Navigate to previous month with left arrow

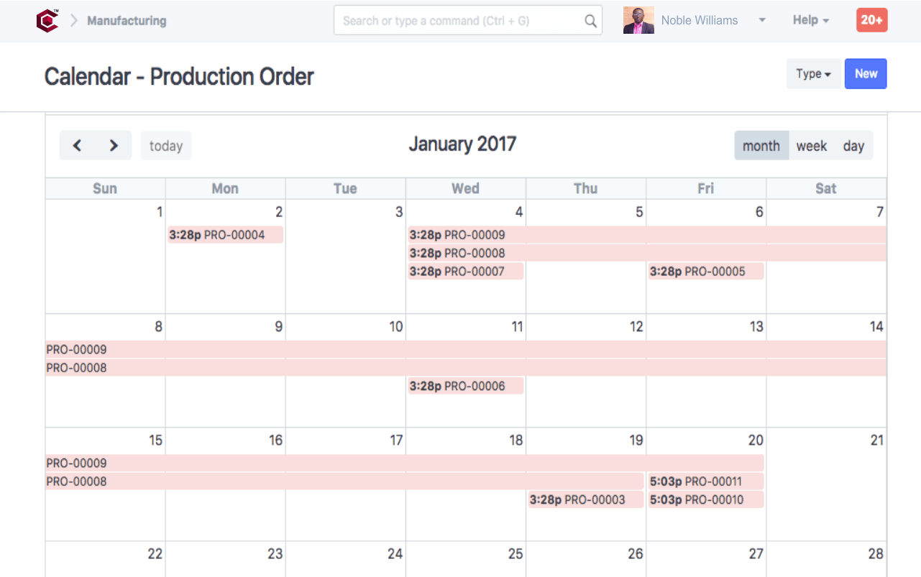point(77,145)
